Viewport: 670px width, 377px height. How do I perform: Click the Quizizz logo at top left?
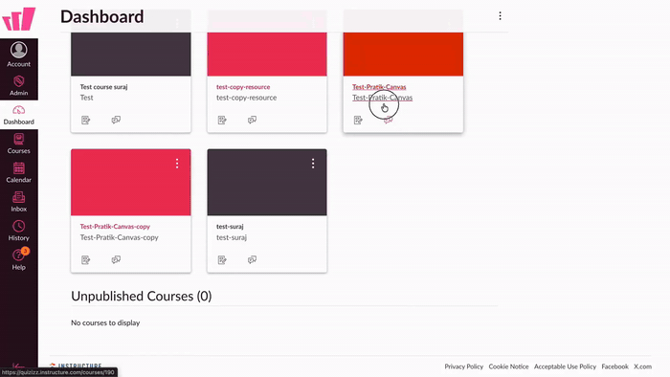pyautogui.click(x=19, y=19)
